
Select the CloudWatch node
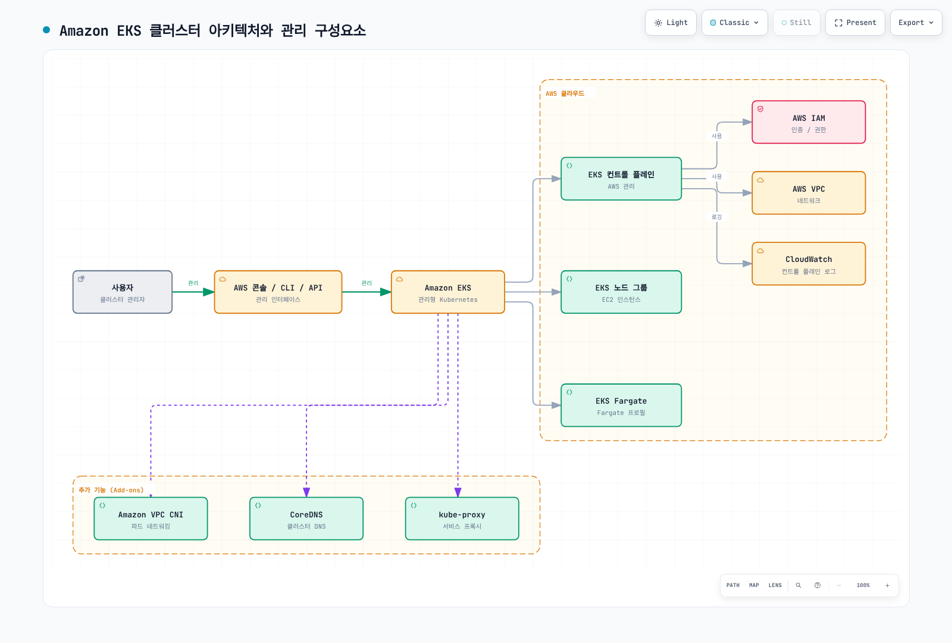[809, 264]
